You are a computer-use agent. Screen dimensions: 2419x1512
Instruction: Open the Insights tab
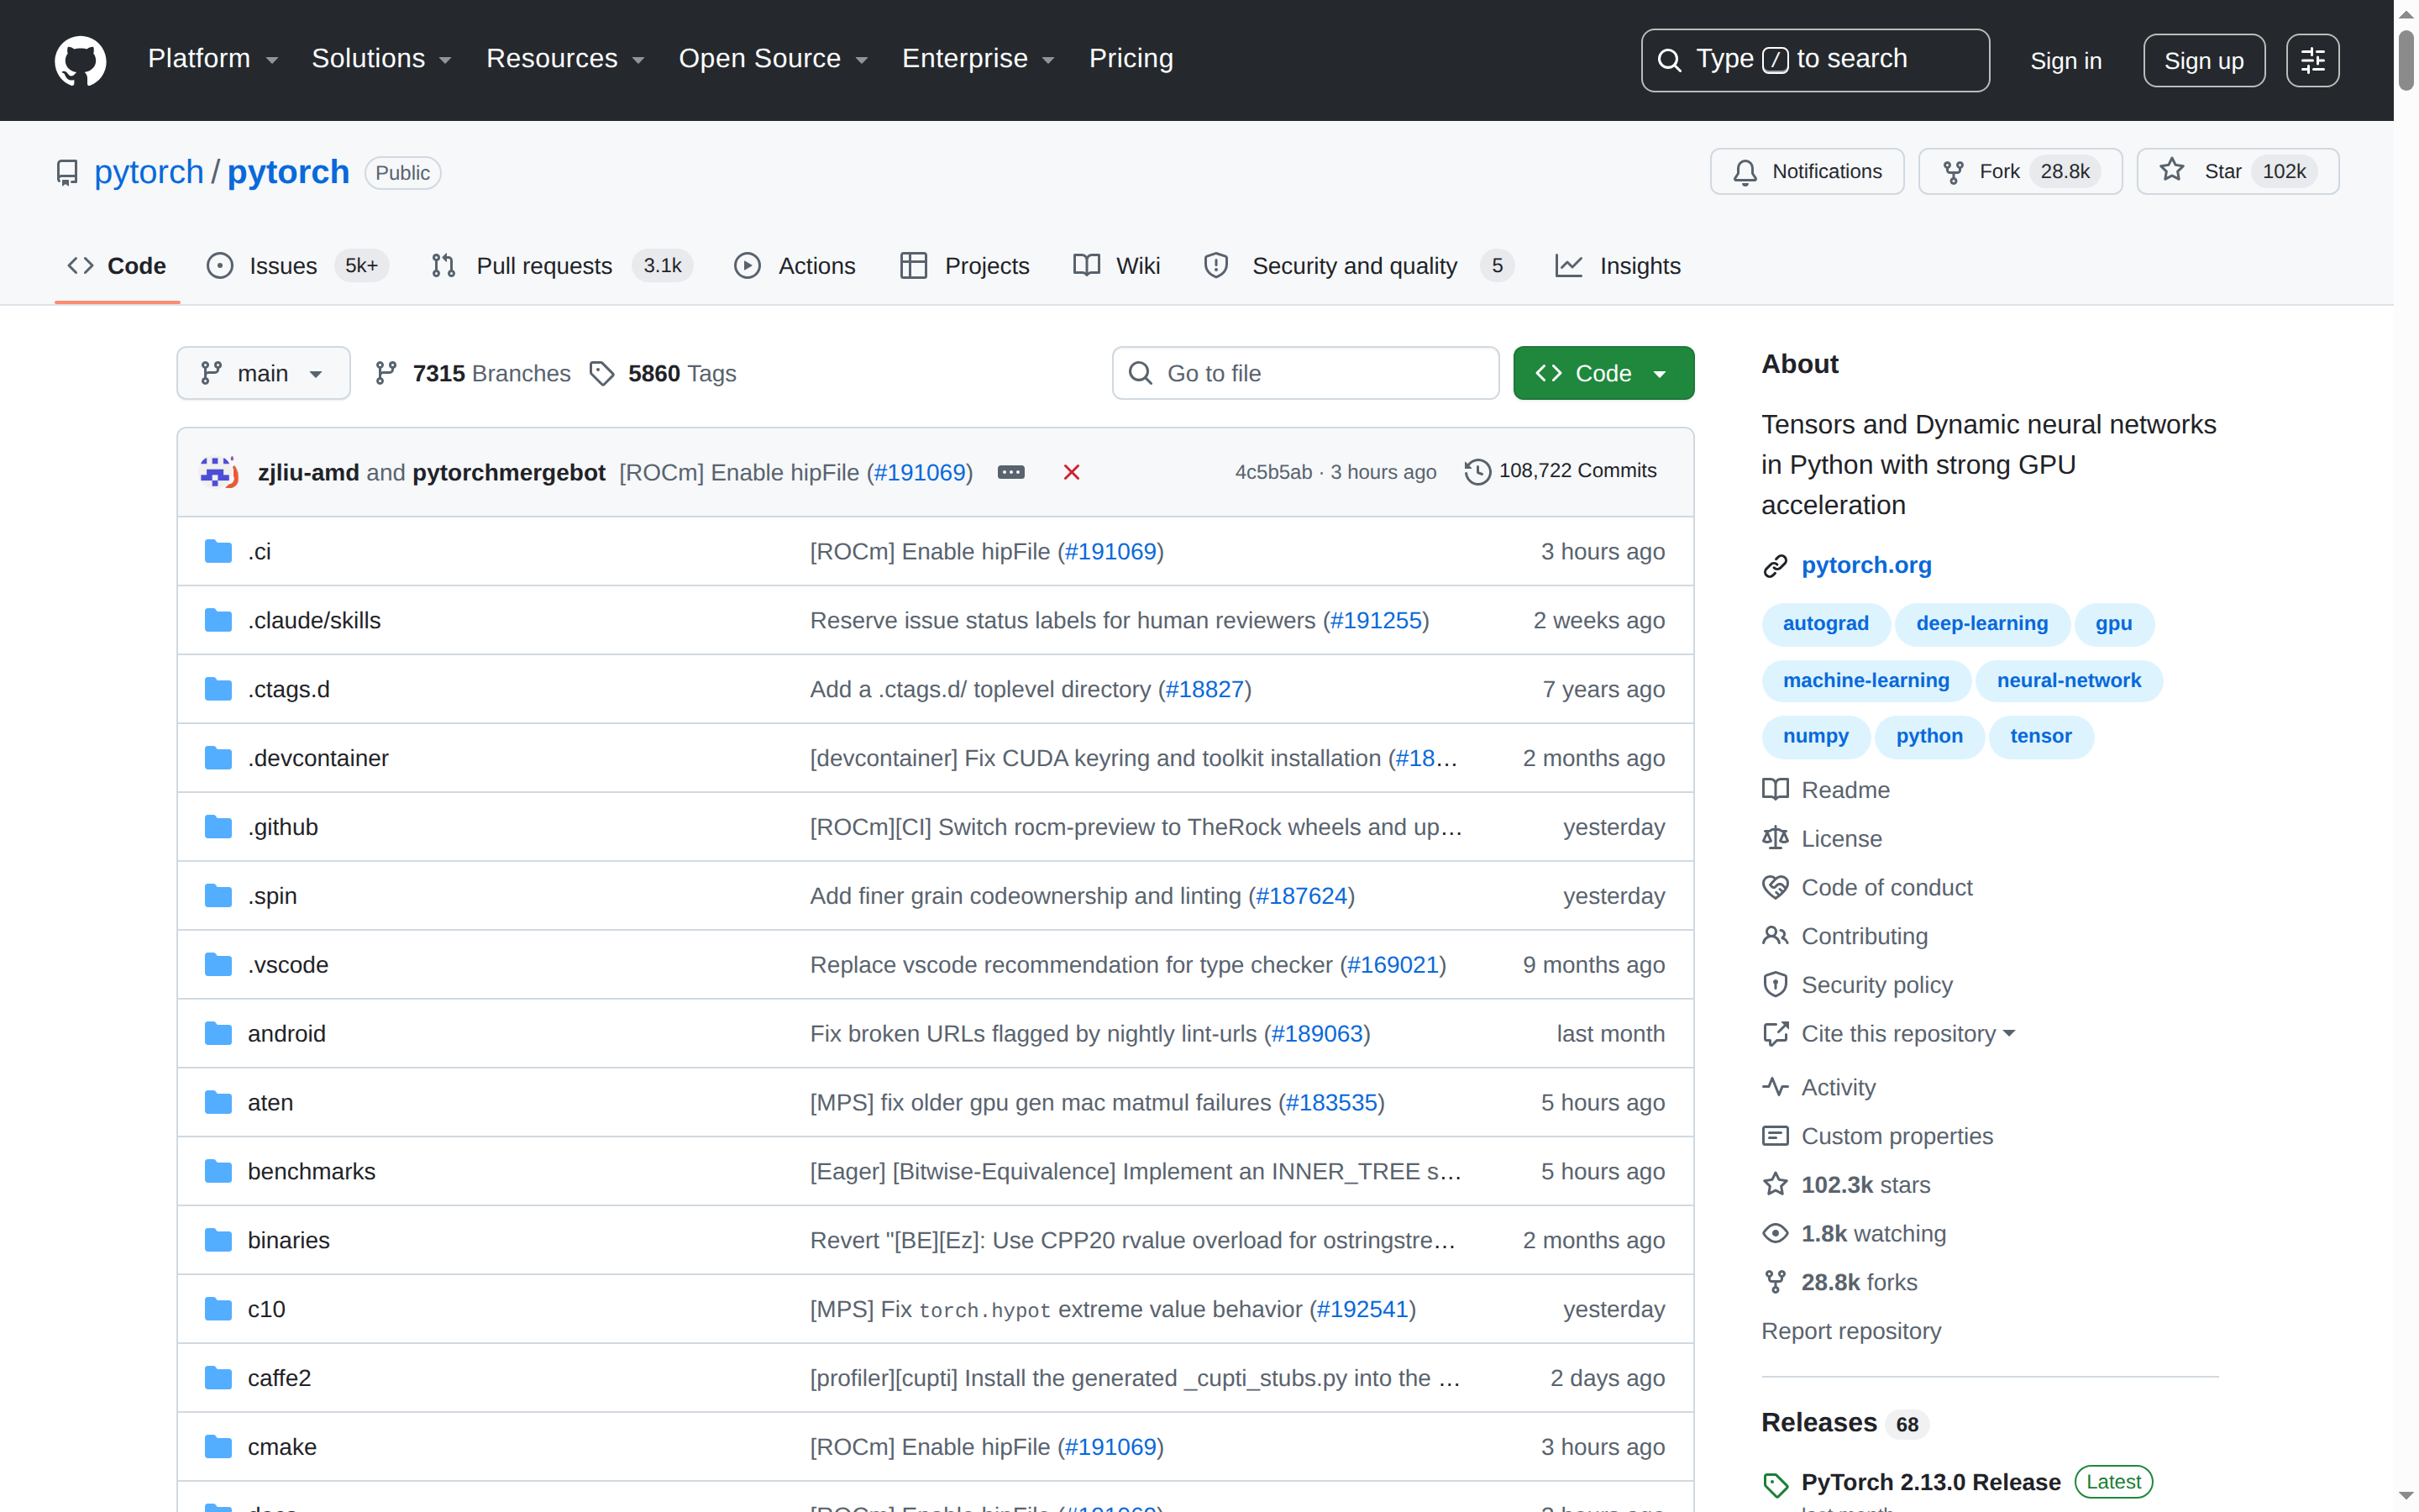(x=1619, y=266)
